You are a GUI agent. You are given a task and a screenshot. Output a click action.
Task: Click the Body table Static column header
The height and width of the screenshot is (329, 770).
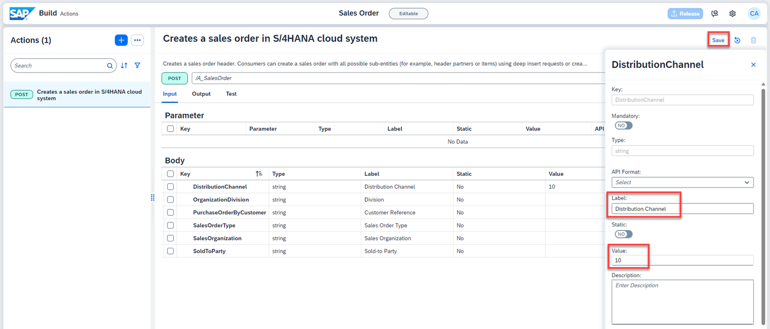tap(464, 174)
